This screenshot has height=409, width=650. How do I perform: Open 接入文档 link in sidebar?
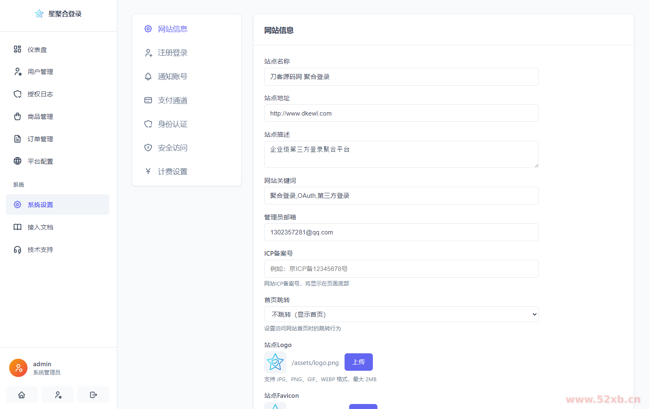pos(40,227)
